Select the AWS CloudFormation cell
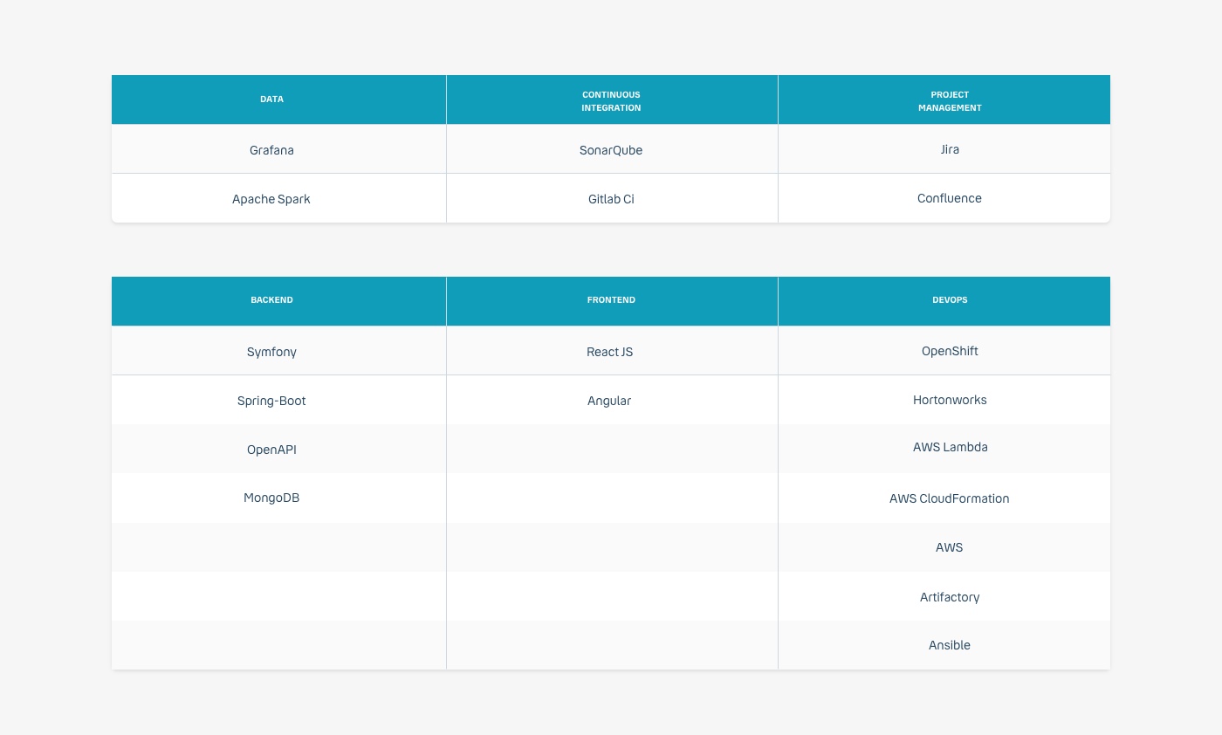This screenshot has height=735, width=1222. (944, 498)
